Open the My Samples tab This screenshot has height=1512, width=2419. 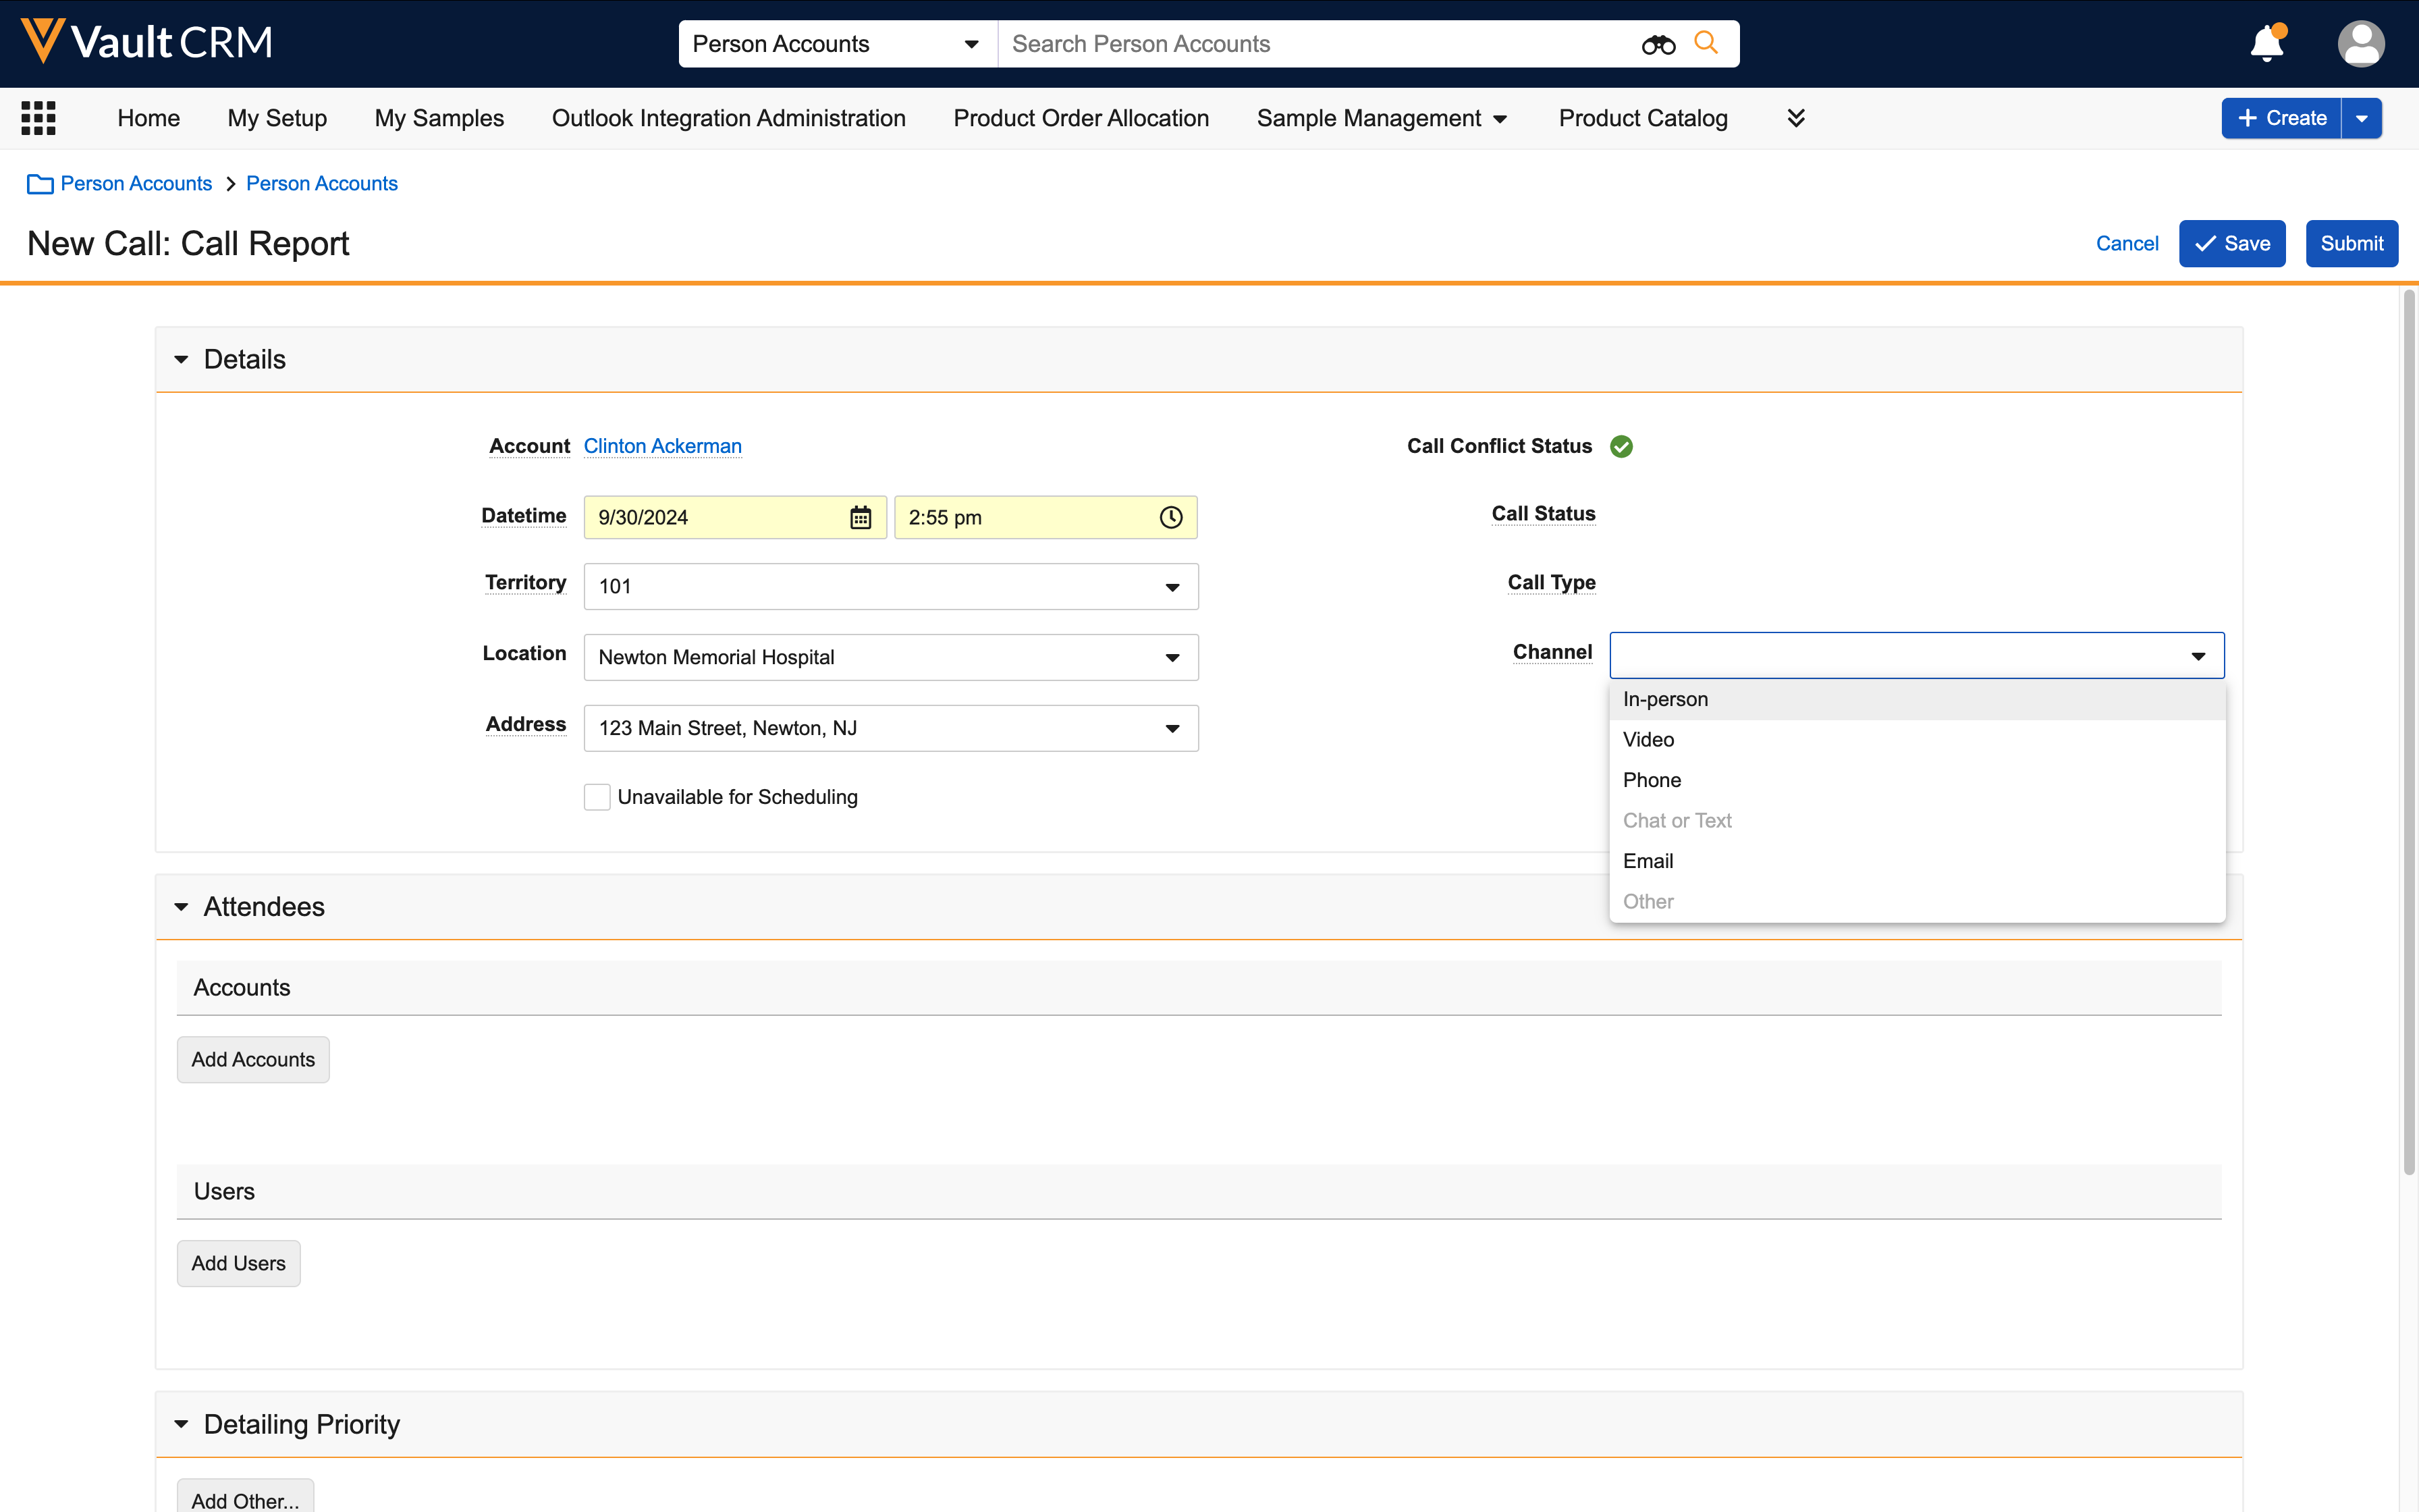[x=439, y=118]
